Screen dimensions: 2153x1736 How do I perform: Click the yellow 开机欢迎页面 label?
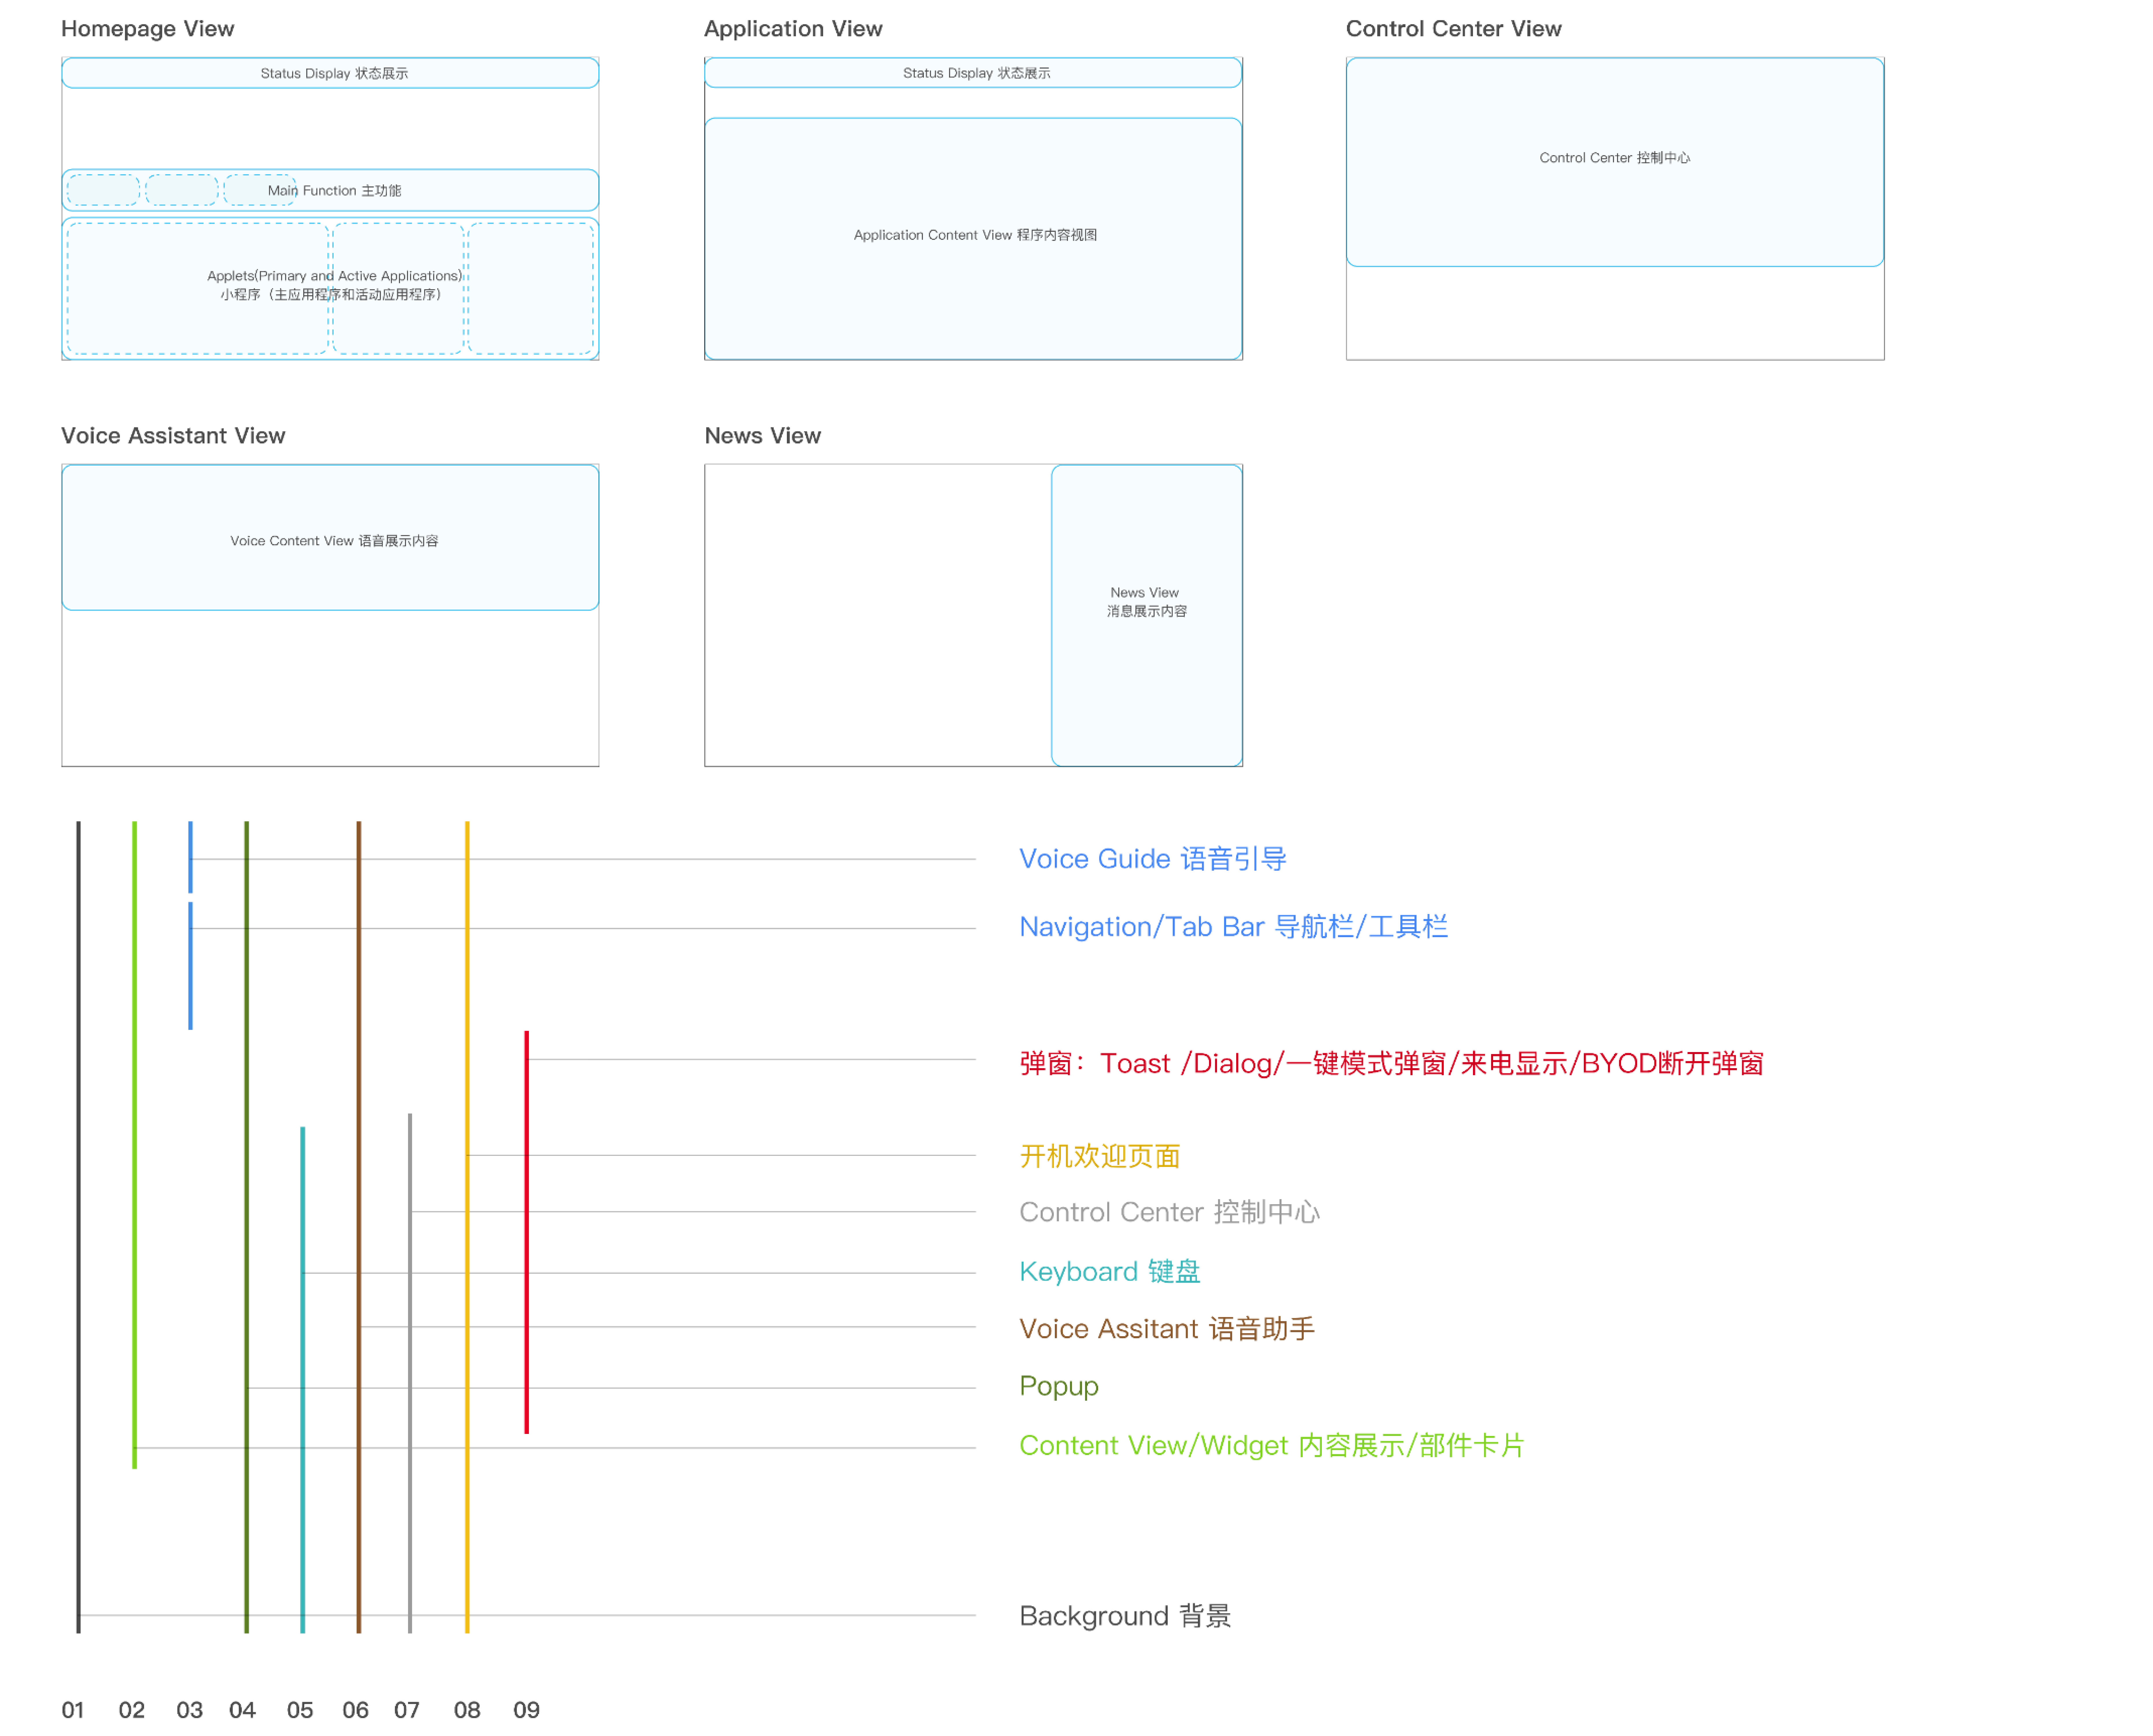[1100, 1156]
